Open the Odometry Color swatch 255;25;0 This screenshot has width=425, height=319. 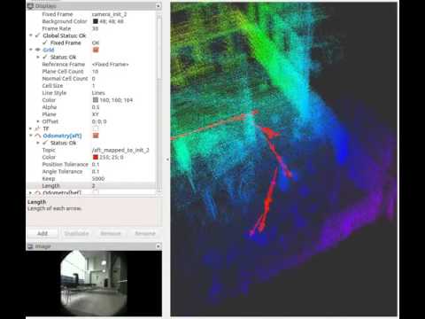tap(96, 158)
